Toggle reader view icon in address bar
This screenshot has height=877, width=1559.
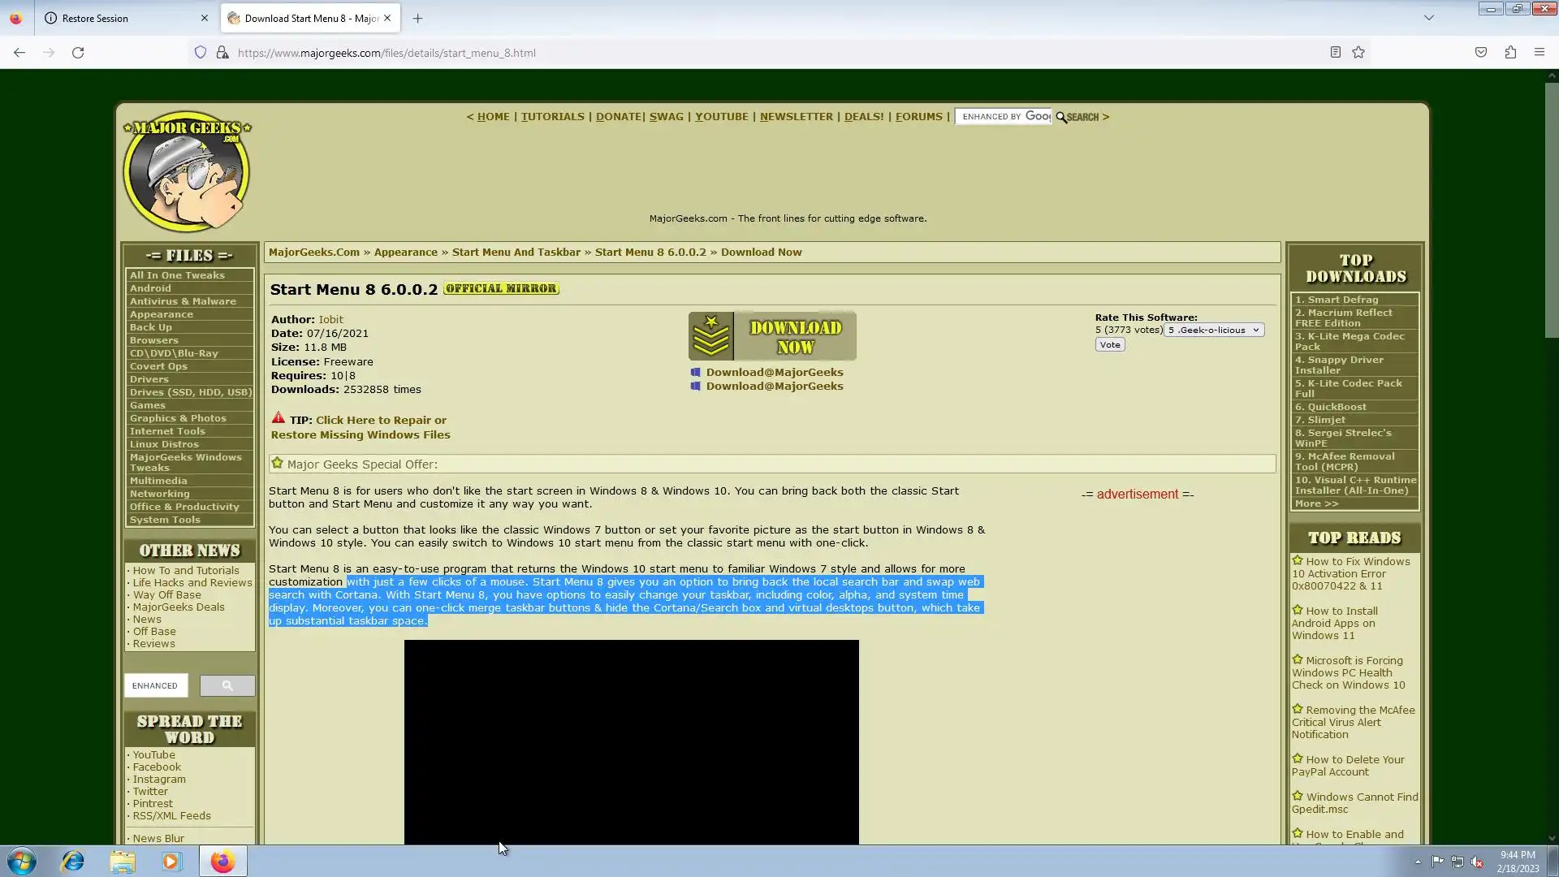[x=1335, y=53]
